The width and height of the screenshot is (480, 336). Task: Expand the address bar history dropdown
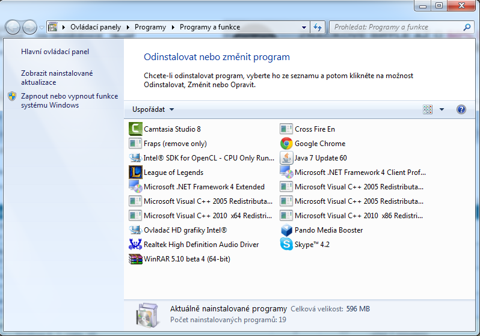(304, 27)
